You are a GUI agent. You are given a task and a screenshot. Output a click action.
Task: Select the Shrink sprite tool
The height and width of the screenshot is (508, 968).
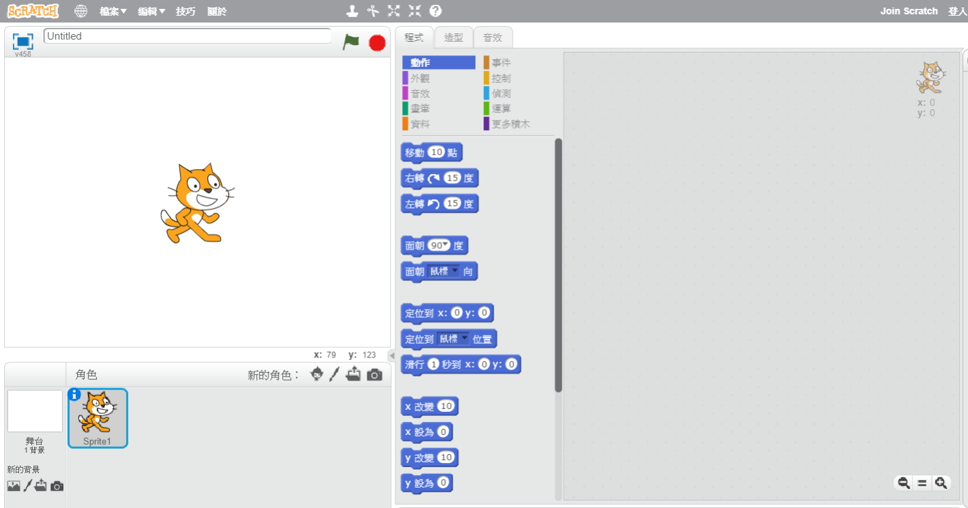click(414, 11)
